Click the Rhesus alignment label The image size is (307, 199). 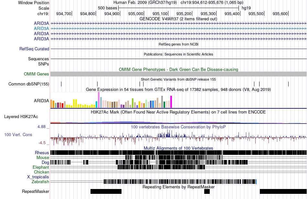tap(42, 153)
